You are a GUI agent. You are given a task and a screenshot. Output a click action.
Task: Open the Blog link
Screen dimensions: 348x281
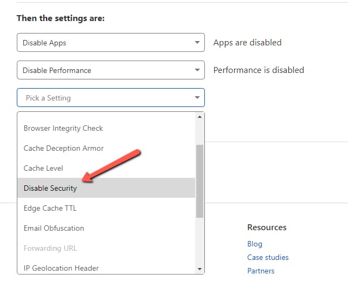pos(255,244)
